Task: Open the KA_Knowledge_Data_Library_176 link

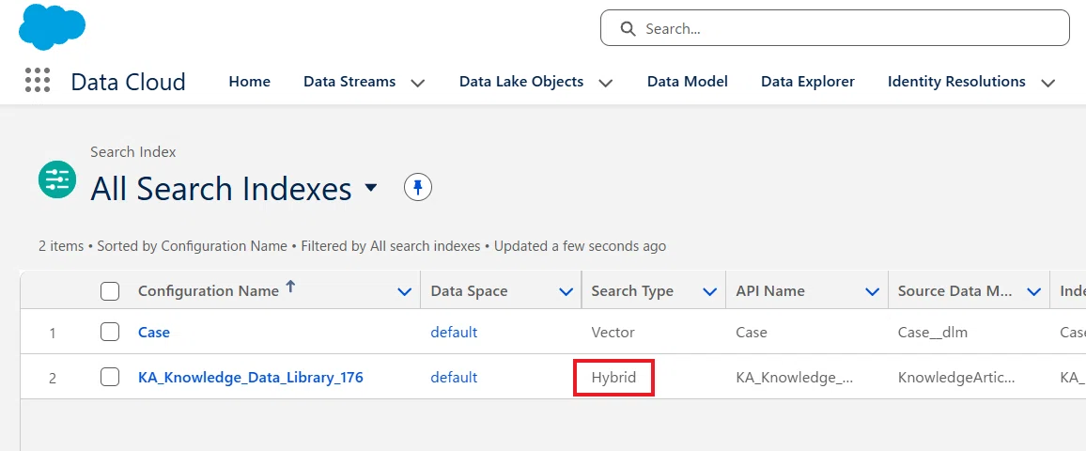Action: (251, 378)
